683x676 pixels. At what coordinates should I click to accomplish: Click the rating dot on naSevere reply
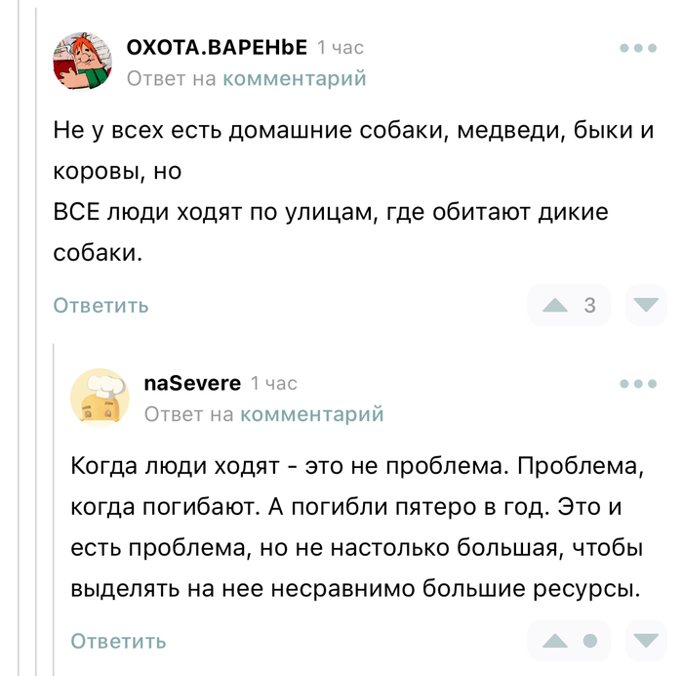click(589, 641)
